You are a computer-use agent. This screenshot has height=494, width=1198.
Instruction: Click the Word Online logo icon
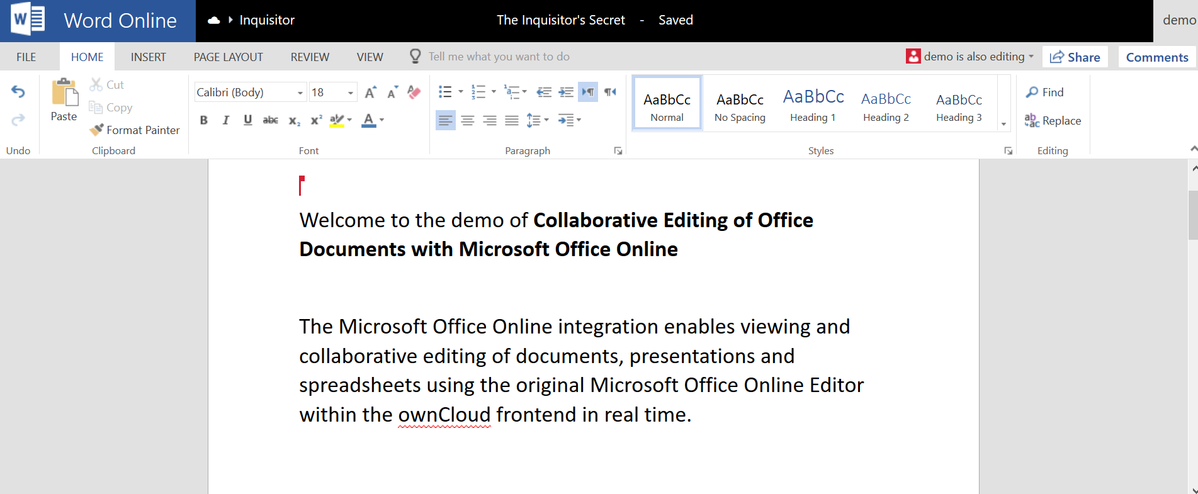point(27,20)
